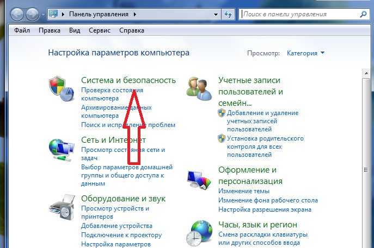Open the Сервис menu
Viewport: 374px width, 248px height.
pyautogui.click(x=100, y=30)
